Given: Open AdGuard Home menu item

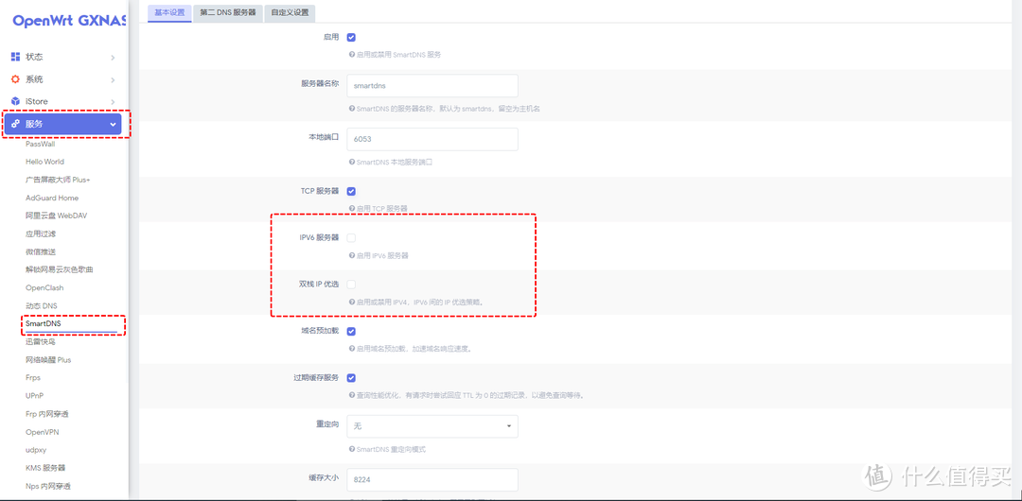Looking at the screenshot, I should (52, 198).
